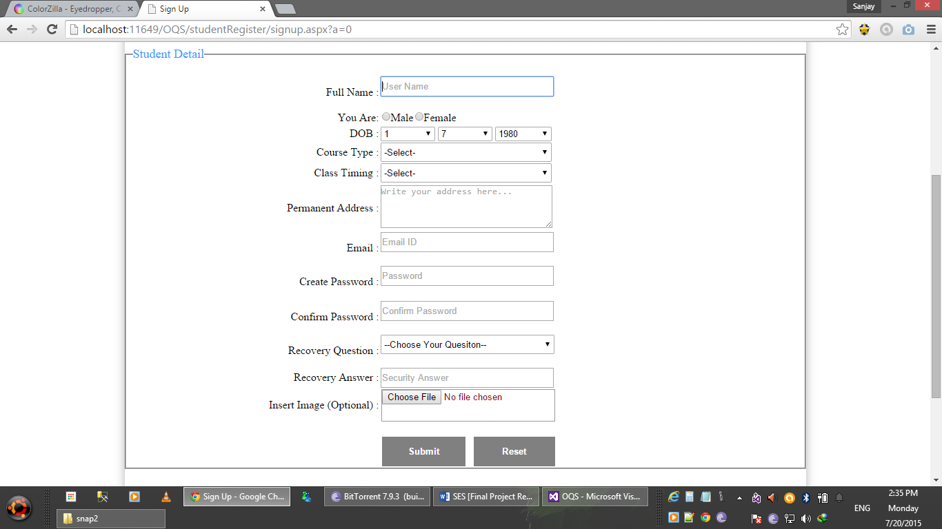Open the Recovery Question dropdown
Screen dimensions: 942x529
468,344
